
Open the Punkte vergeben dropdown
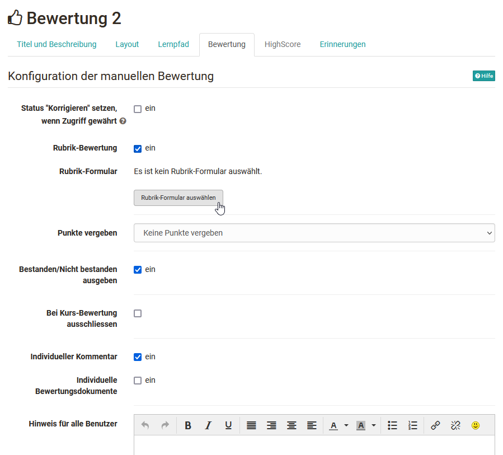(314, 233)
